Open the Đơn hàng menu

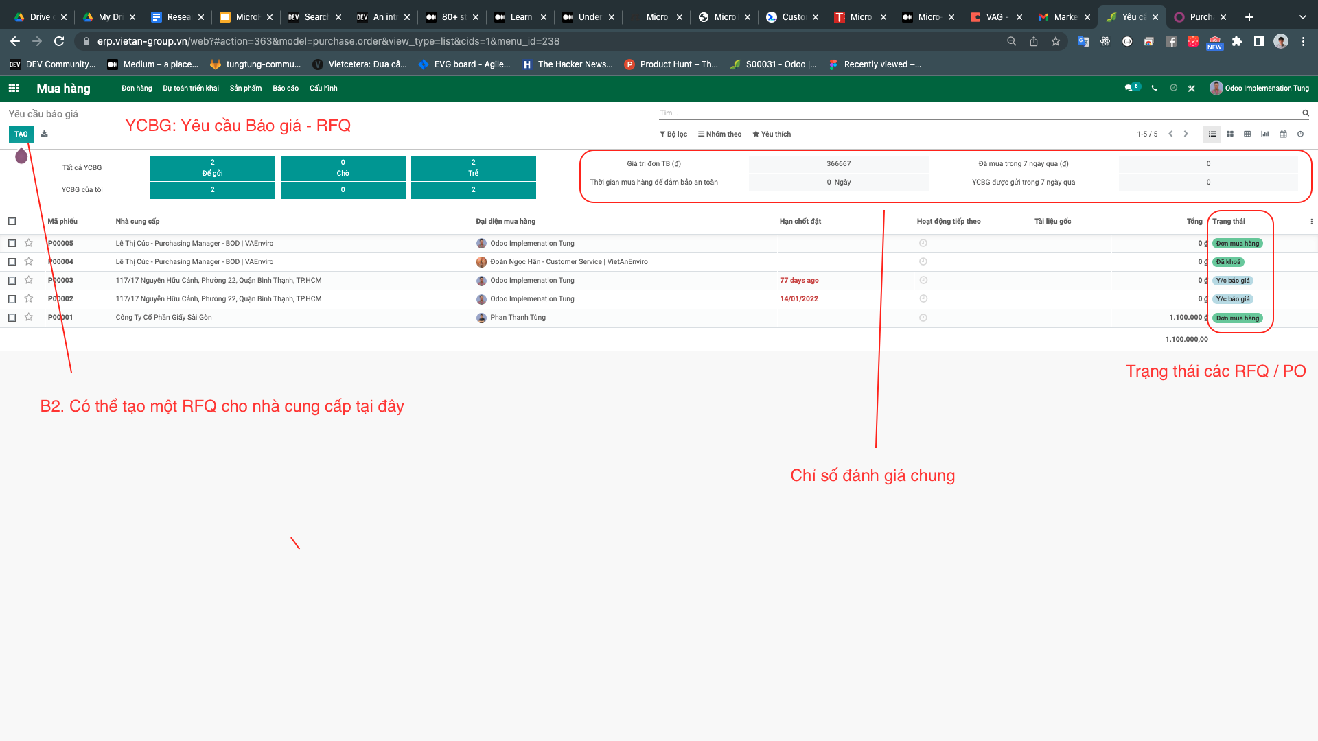coord(137,89)
